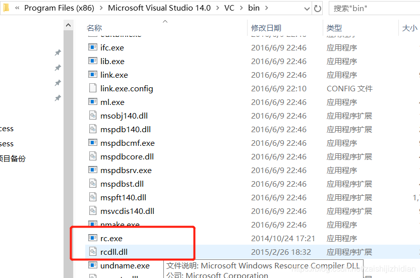Select the mspft140.dll file name
420x278 pixels.
123,198
